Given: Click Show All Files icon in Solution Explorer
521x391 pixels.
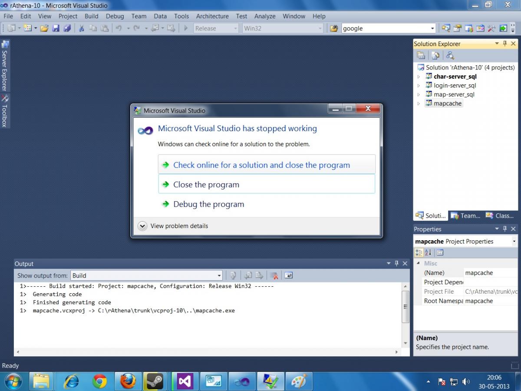Looking at the screenshot, I should point(435,55).
